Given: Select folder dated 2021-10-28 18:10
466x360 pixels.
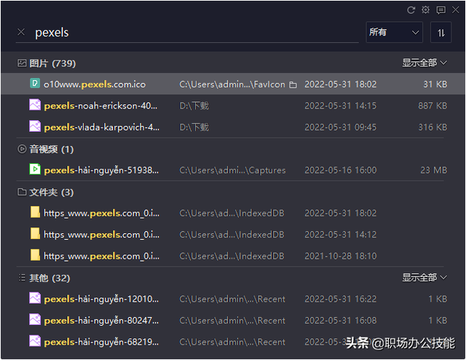Looking at the screenshot, I should coord(233,256).
